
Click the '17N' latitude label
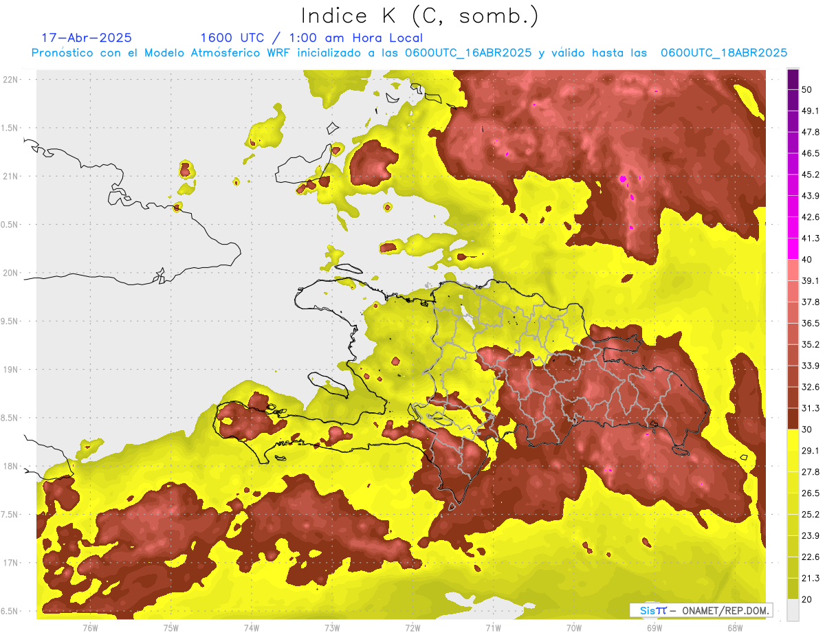click(x=10, y=563)
